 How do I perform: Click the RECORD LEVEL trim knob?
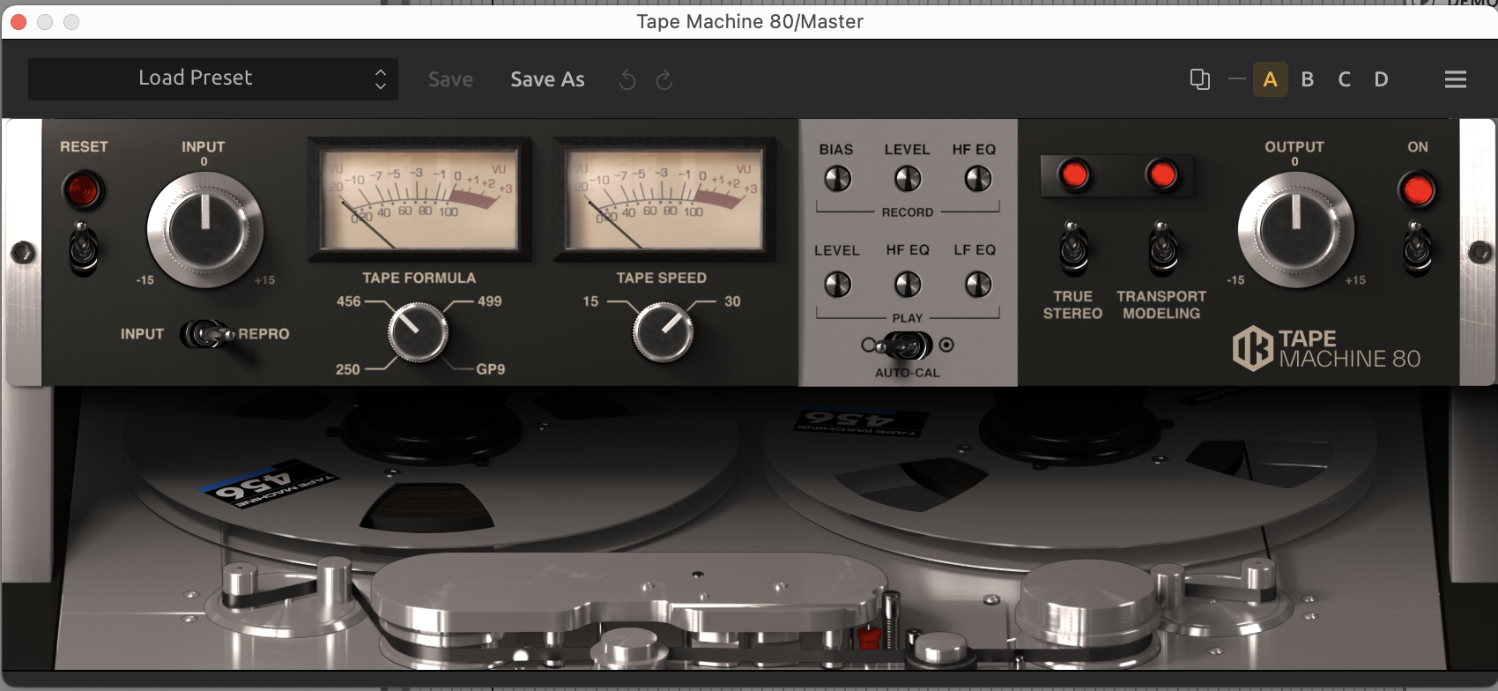[x=908, y=179]
